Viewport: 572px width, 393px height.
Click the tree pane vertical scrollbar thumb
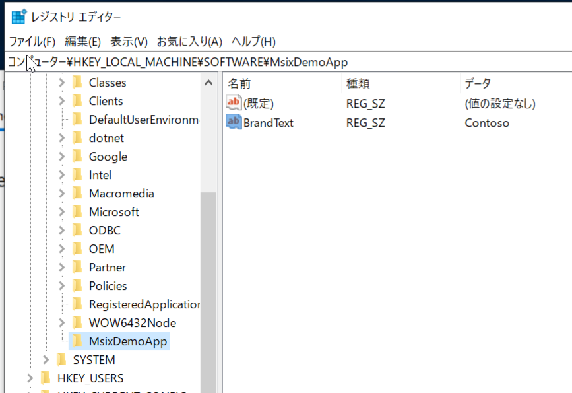[208, 292]
